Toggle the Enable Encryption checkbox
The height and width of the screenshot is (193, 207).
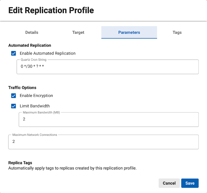13,96
